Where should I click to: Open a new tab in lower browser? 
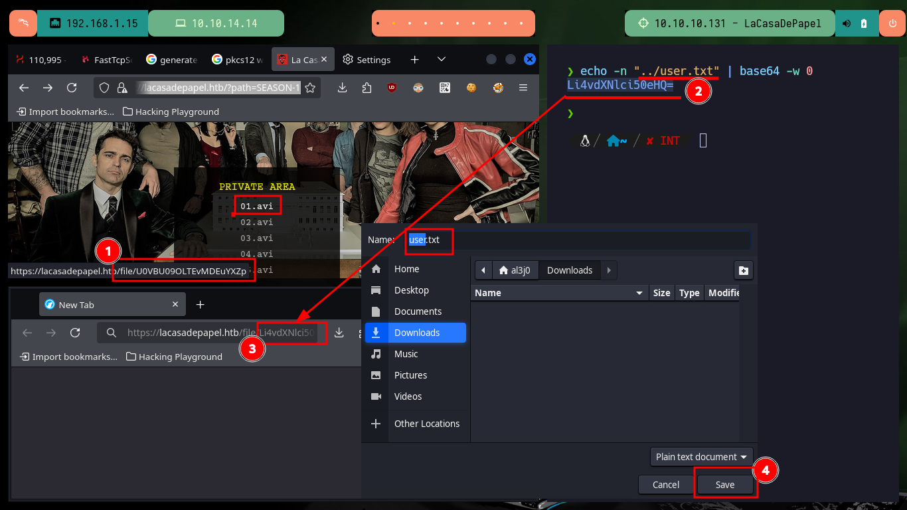(x=201, y=305)
